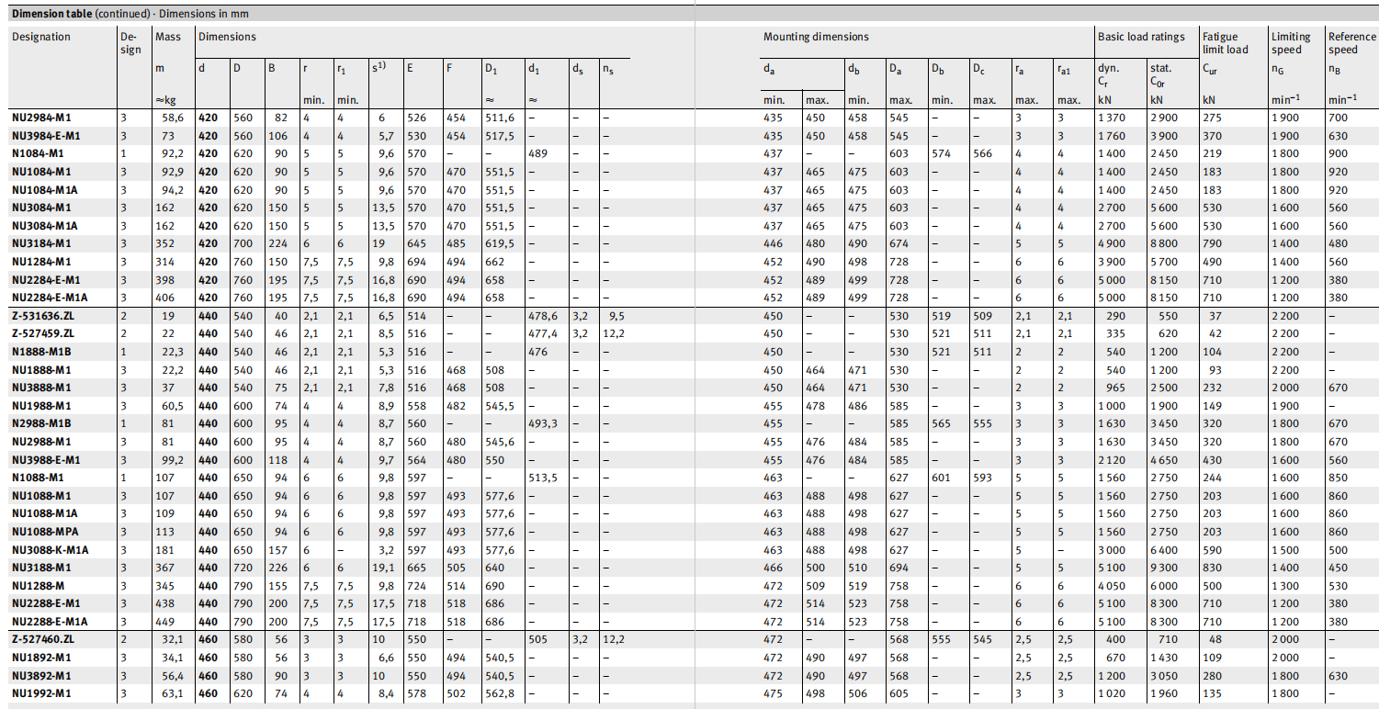
Task: Select designation N1088-M1
Action: 38,478
